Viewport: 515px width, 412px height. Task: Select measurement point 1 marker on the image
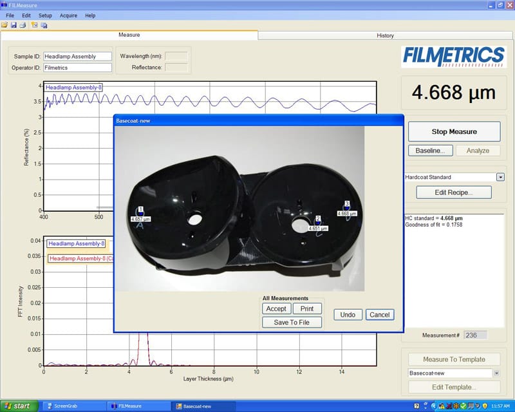(x=140, y=212)
